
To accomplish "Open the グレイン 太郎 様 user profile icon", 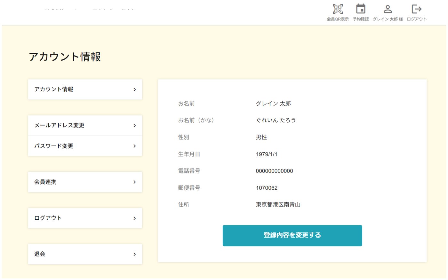I will click(388, 9).
